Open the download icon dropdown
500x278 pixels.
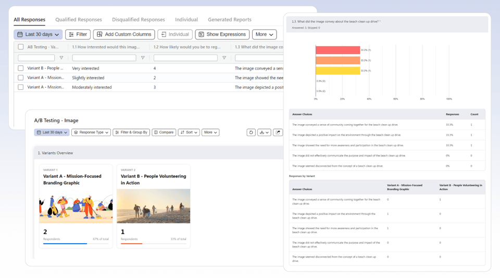[x=264, y=133]
